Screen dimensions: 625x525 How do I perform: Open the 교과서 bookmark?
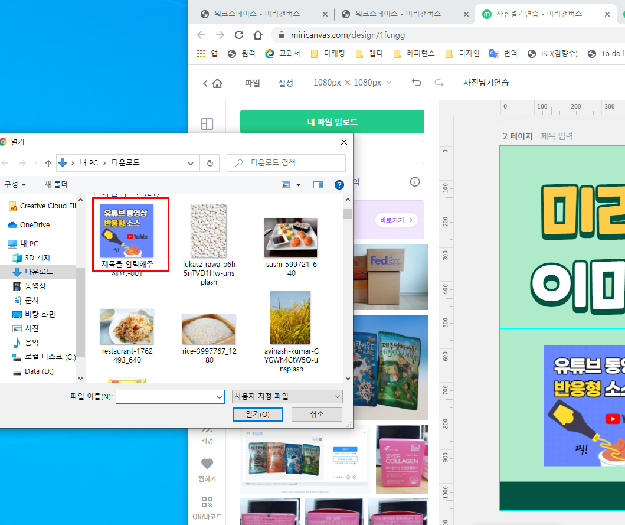pos(283,54)
